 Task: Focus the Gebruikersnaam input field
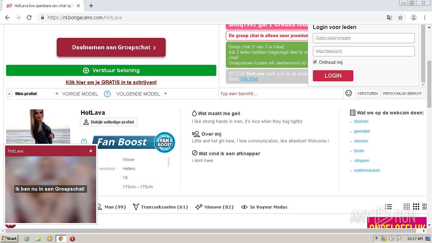[x=363, y=38]
